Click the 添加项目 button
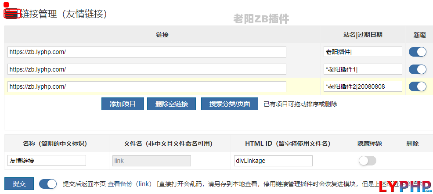This screenshot has width=433, height=194. (x=123, y=104)
